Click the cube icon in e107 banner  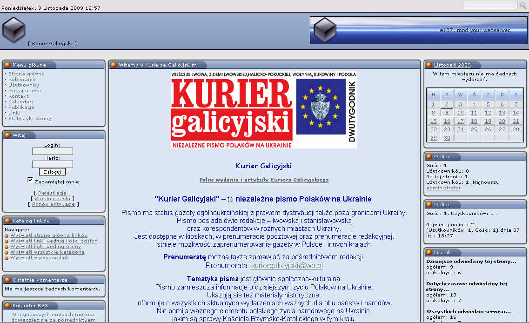pos(325,30)
